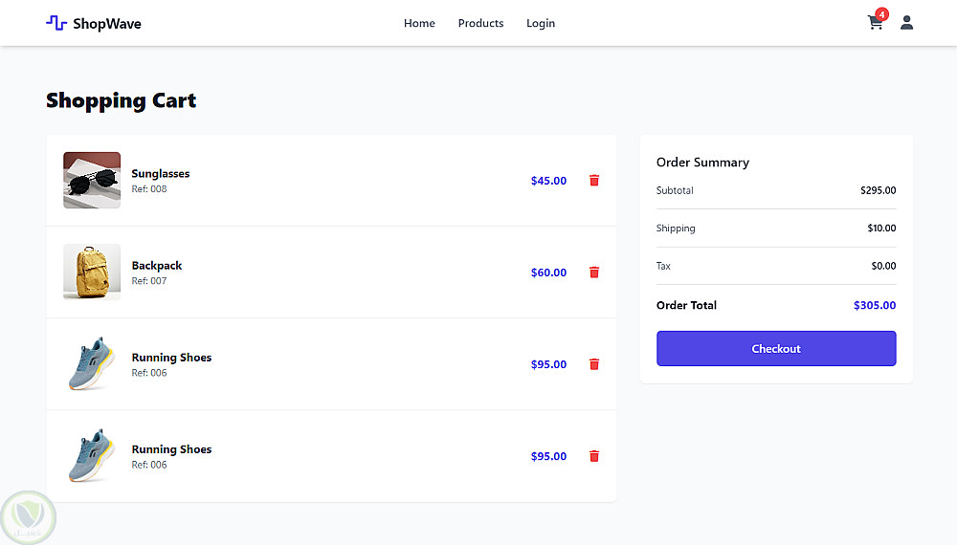The height and width of the screenshot is (545, 957).
Task: Click the Ref: 007 reference text
Action: [149, 281]
